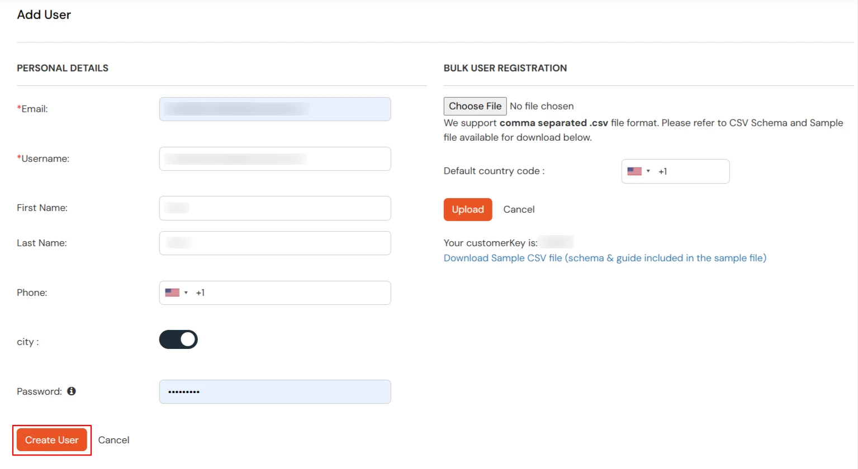Open the Default country code dropdown
The width and height of the screenshot is (858, 469).
coord(648,171)
